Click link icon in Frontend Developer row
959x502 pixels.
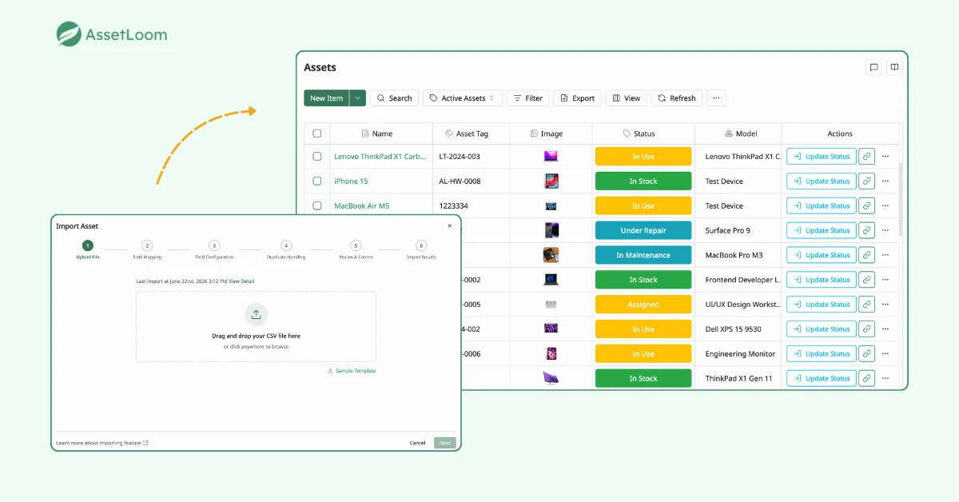(866, 280)
